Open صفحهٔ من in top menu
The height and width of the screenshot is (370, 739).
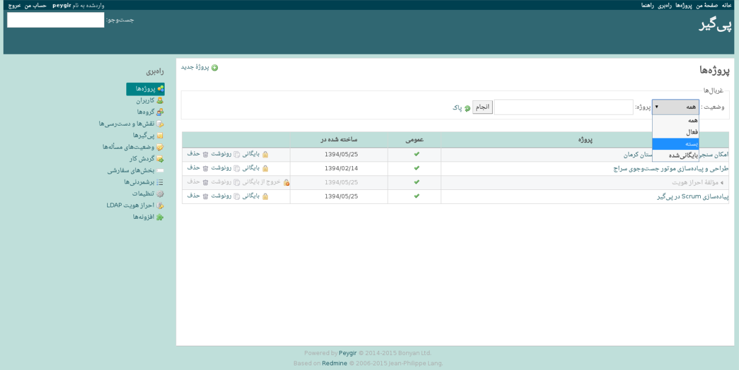click(x=707, y=5)
